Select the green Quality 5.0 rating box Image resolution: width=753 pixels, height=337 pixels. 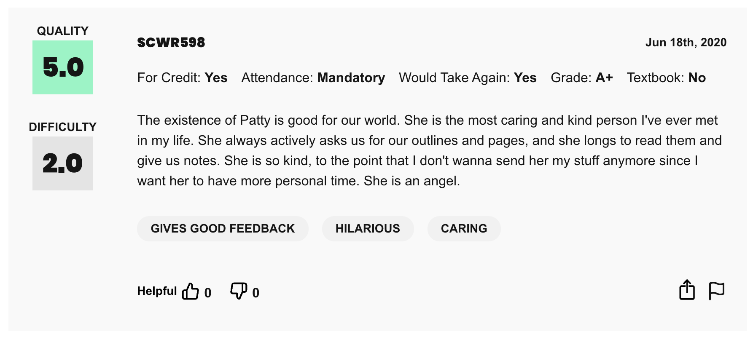pyautogui.click(x=62, y=67)
